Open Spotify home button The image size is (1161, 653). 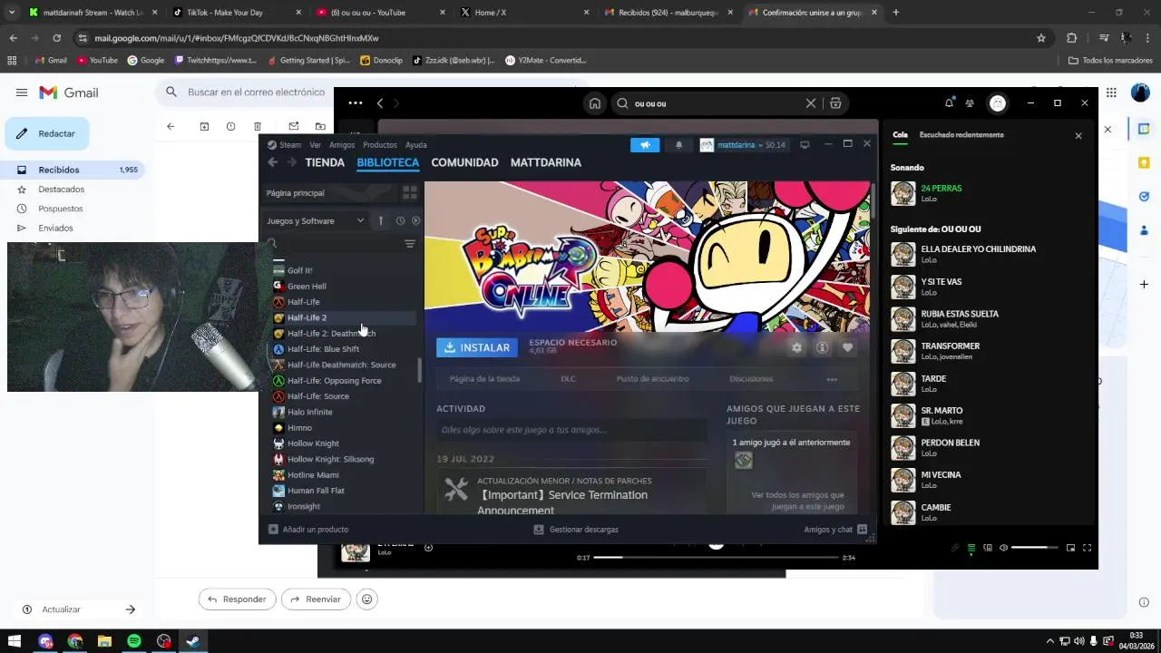595,103
